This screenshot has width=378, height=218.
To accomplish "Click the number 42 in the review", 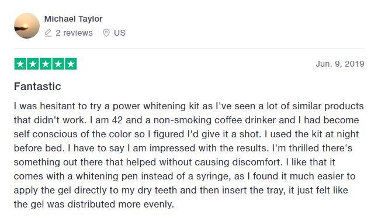I will pos(117,120).
